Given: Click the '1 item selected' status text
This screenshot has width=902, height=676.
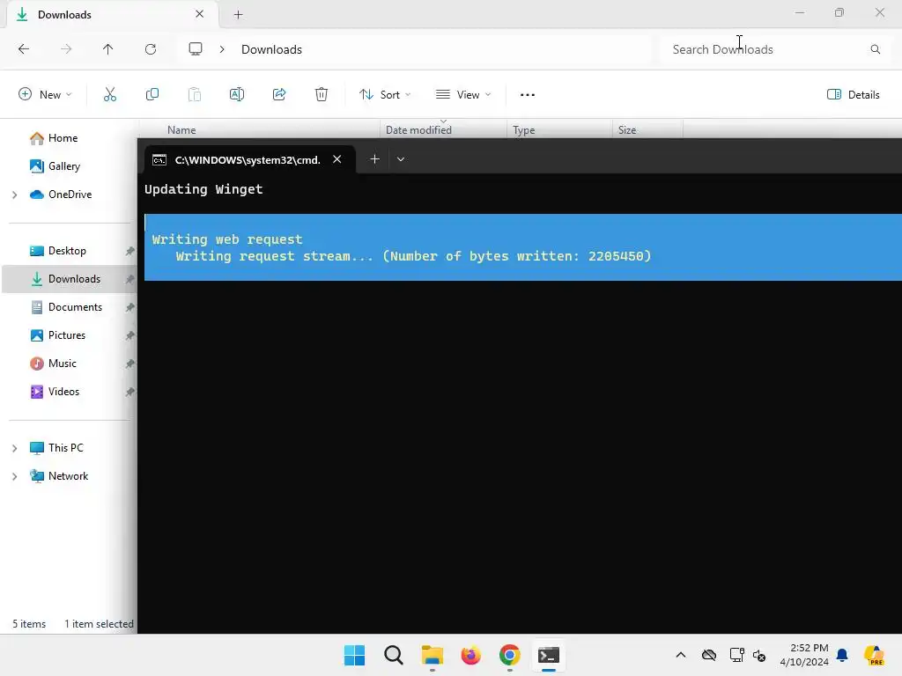Looking at the screenshot, I should [99, 624].
